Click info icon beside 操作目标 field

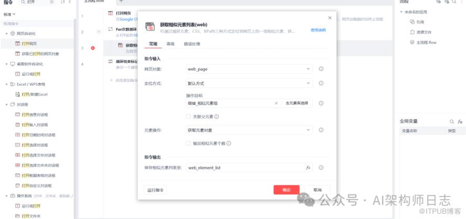pyautogui.click(x=321, y=103)
